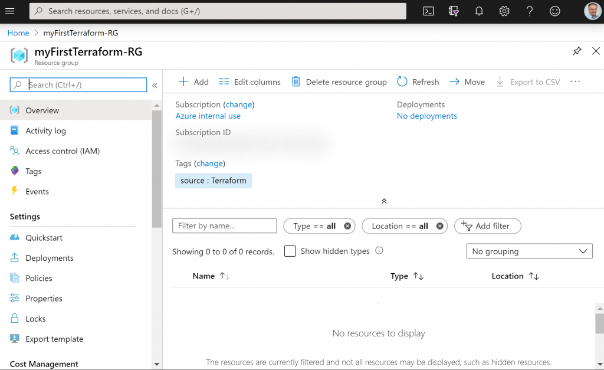Remove the Type == all filter
Viewport: 604px width, 370px height.
click(x=347, y=226)
